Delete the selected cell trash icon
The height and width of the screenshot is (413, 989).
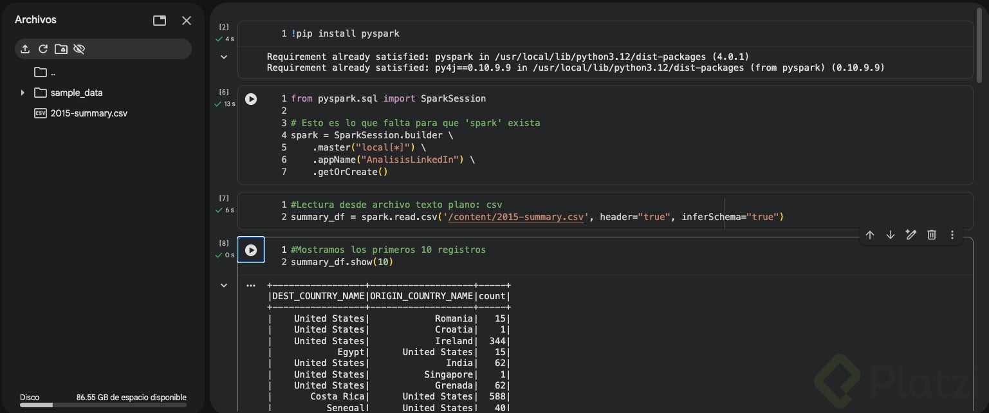pos(932,235)
